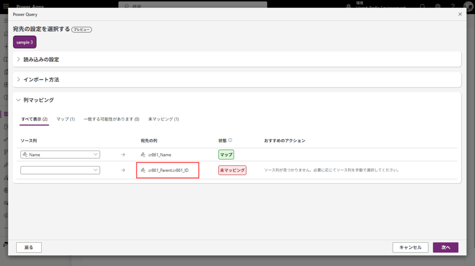The height and width of the screenshot is (266, 475).
Task: Switch to the 未マッピング (1) tab
Action: click(163, 119)
